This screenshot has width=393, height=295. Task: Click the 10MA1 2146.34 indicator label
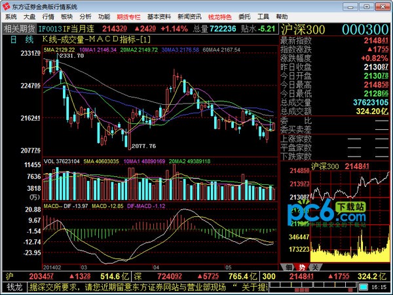click(98, 50)
